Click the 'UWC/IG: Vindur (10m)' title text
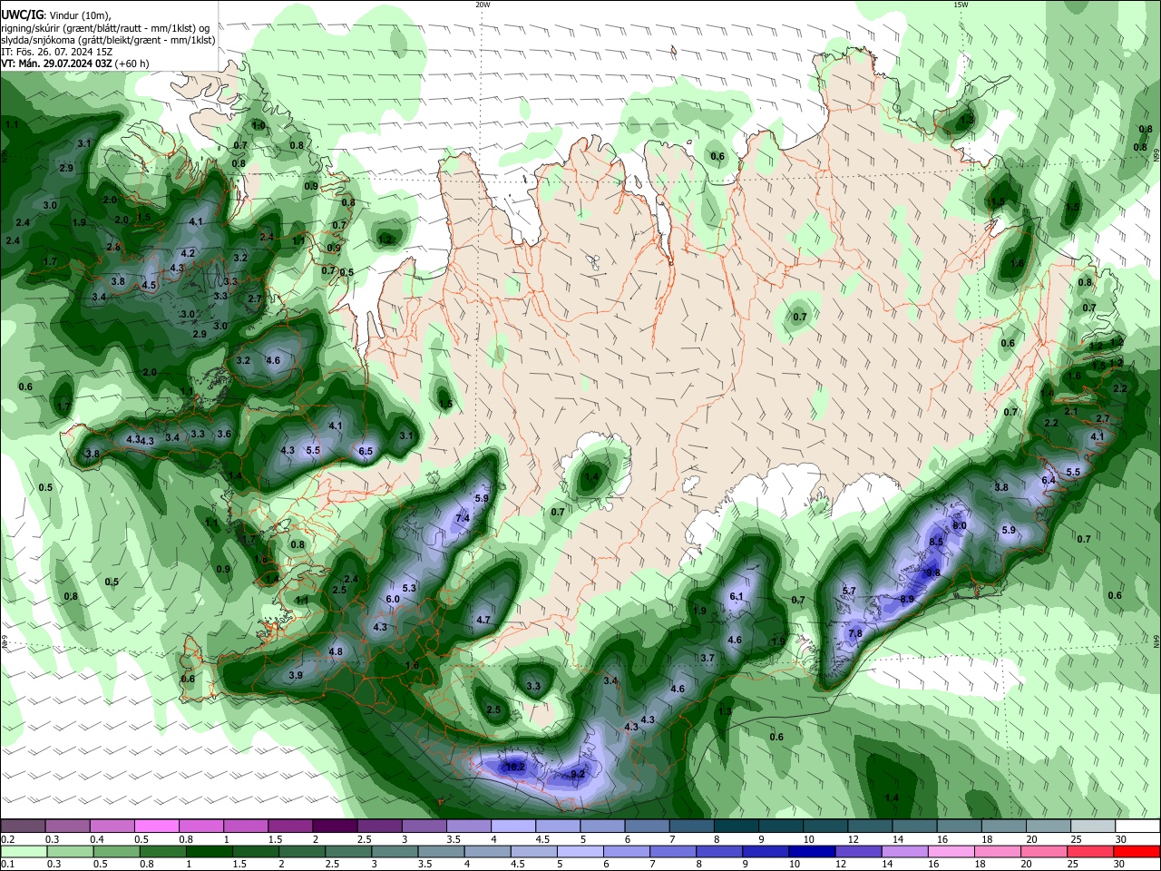 point(55,15)
